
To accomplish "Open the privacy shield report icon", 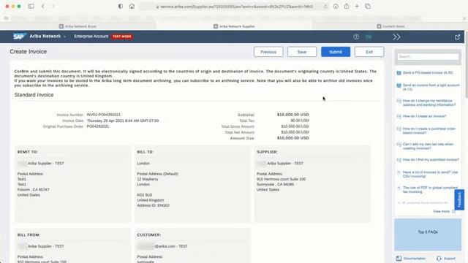I will 120,7.
